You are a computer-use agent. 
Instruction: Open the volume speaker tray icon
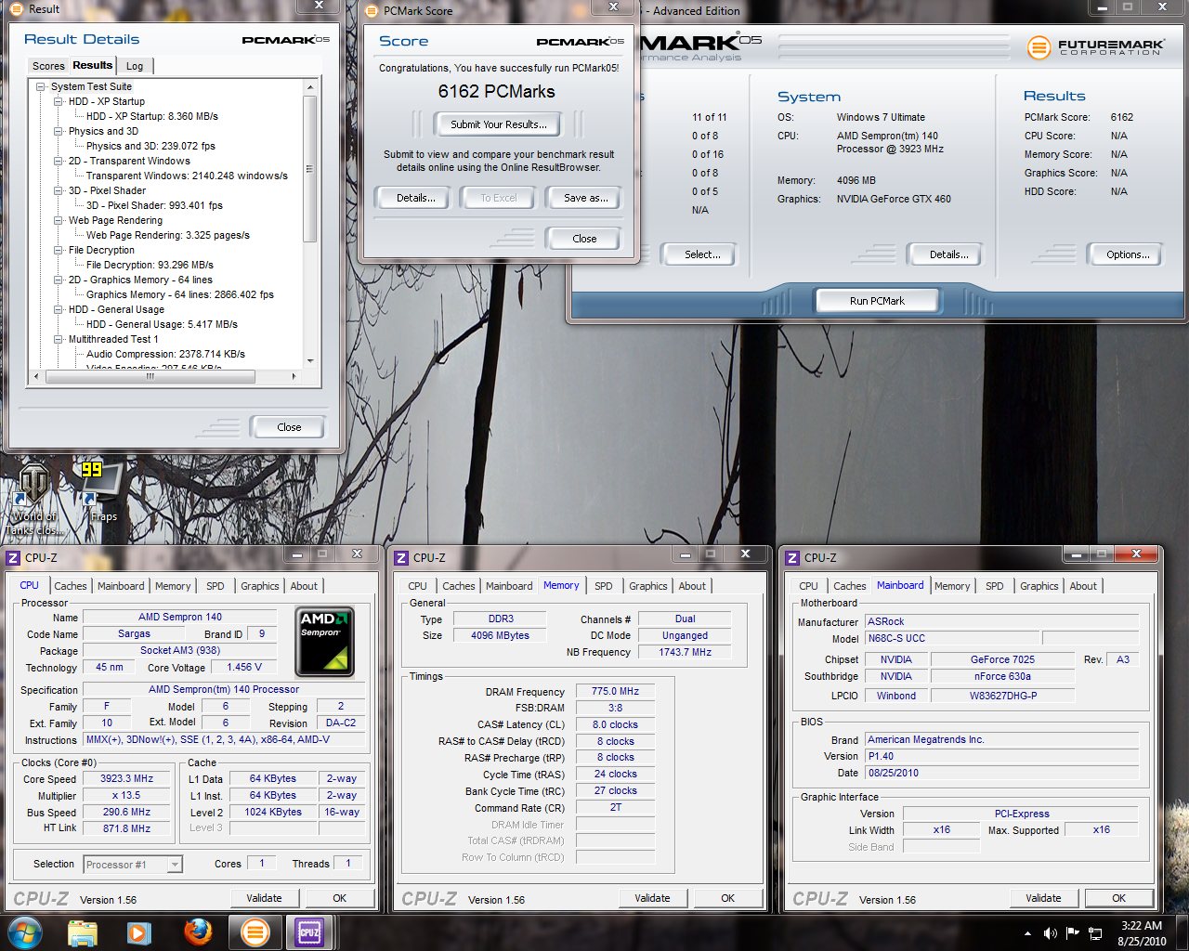(1050, 933)
